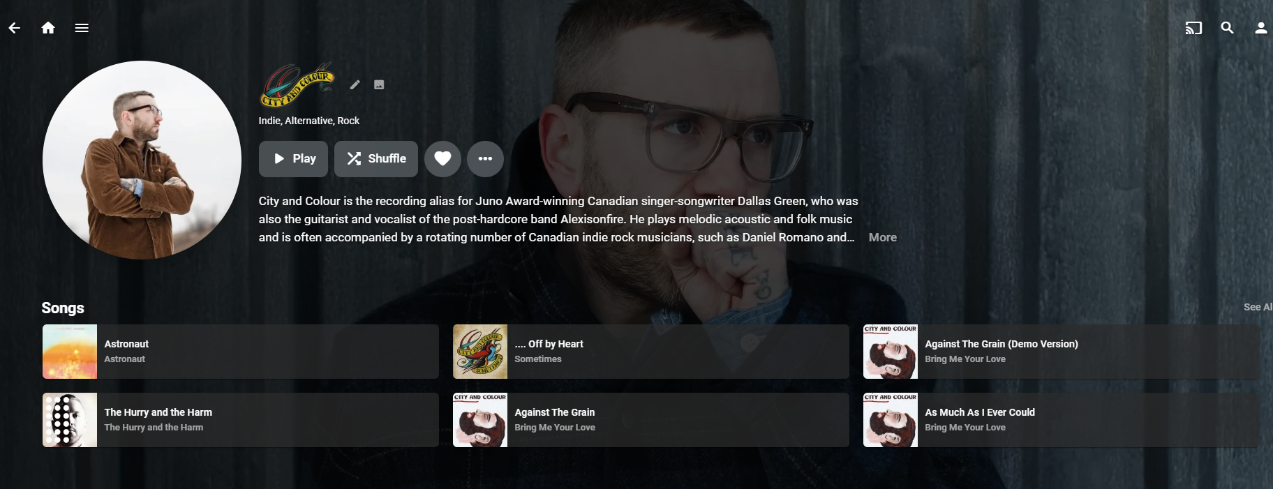Screen dimensions: 1273x489
Task: Click the pencil edit metadata icon
Action: 355,84
